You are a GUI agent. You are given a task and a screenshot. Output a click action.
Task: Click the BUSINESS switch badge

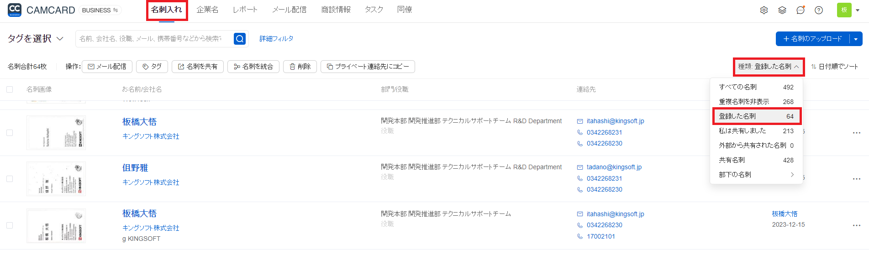100,10
